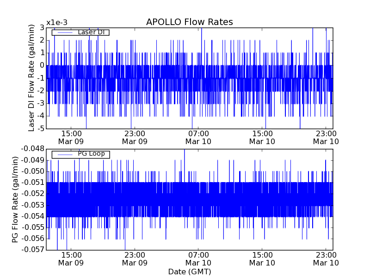
Task: Click '23:00 Mar 09' under the Laser DI plot
Action: tap(135, 138)
